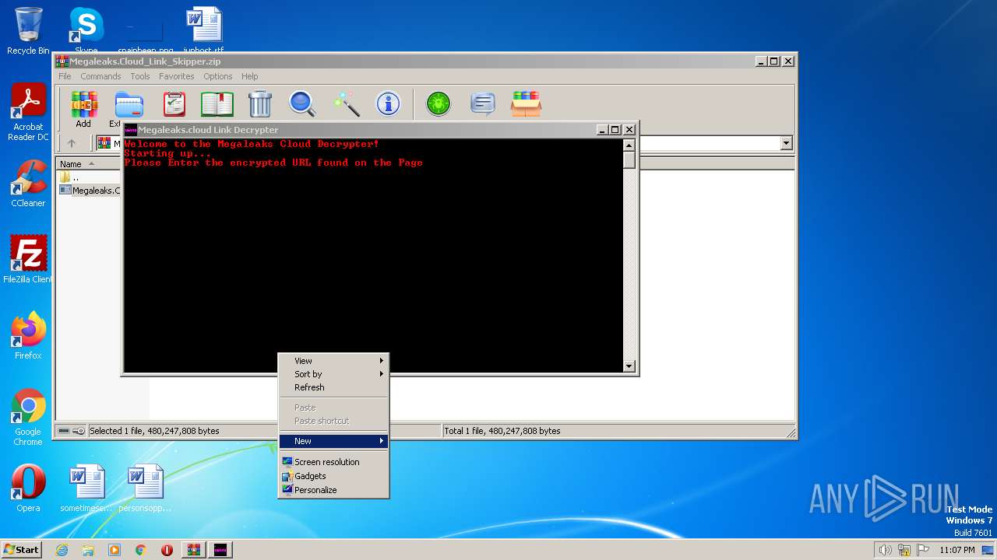Click Show desktop button at taskbar end
Viewport: 997px width, 560px height.
point(988,550)
